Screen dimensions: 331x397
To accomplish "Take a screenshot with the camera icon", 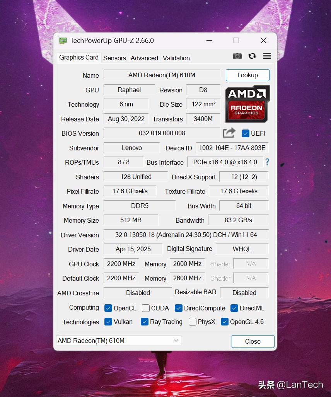I will click(237, 56).
